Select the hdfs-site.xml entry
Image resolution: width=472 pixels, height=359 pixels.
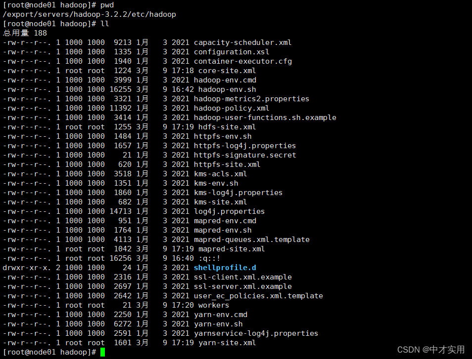click(227, 127)
